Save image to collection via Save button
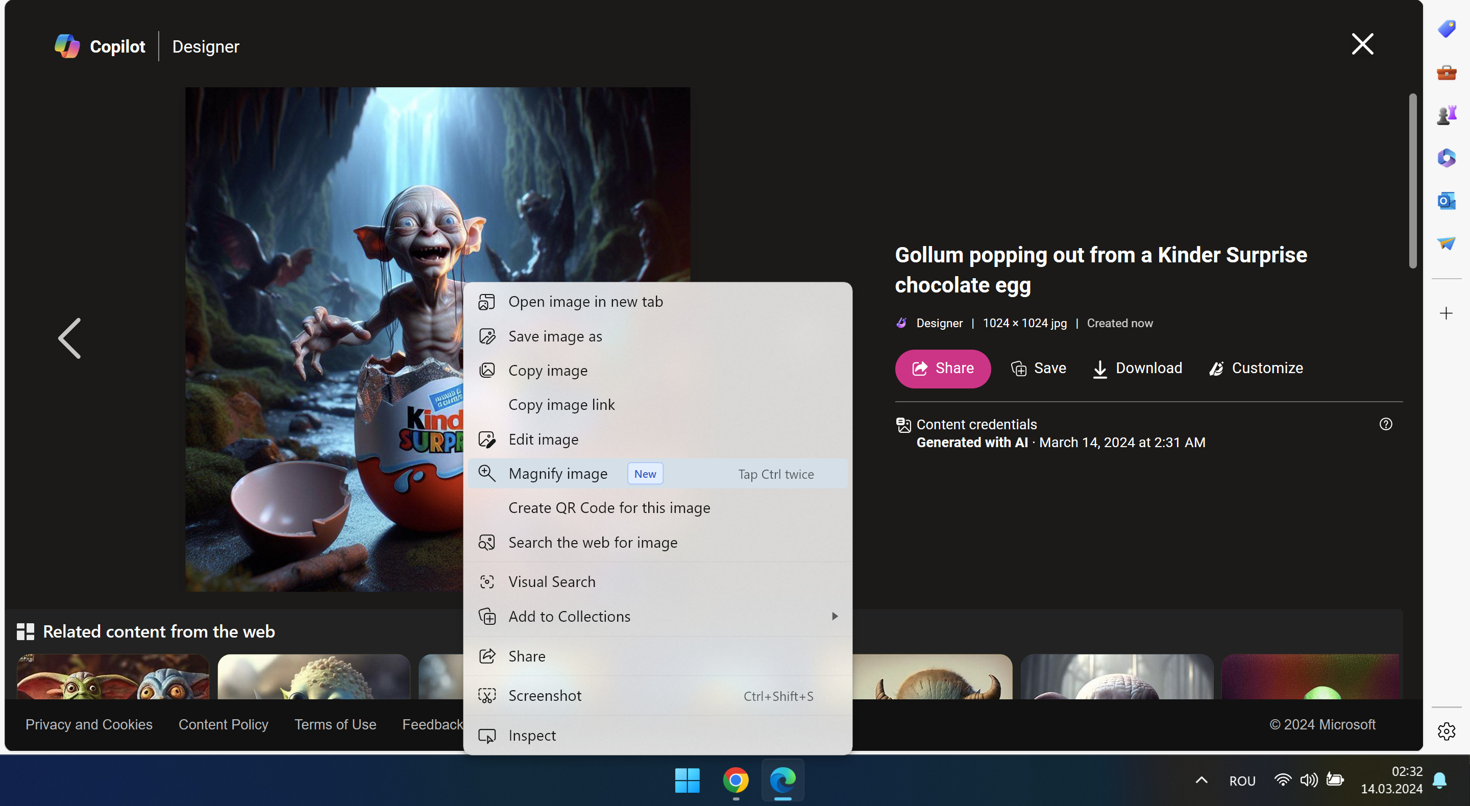 [x=1038, y=368]
